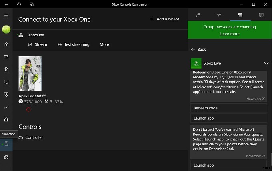Image resolution: width=272 pixels, height=171 pixels.
Task: Open the Connection icon in sidebar
Action: pyautogui.click(x=6, y=144)
